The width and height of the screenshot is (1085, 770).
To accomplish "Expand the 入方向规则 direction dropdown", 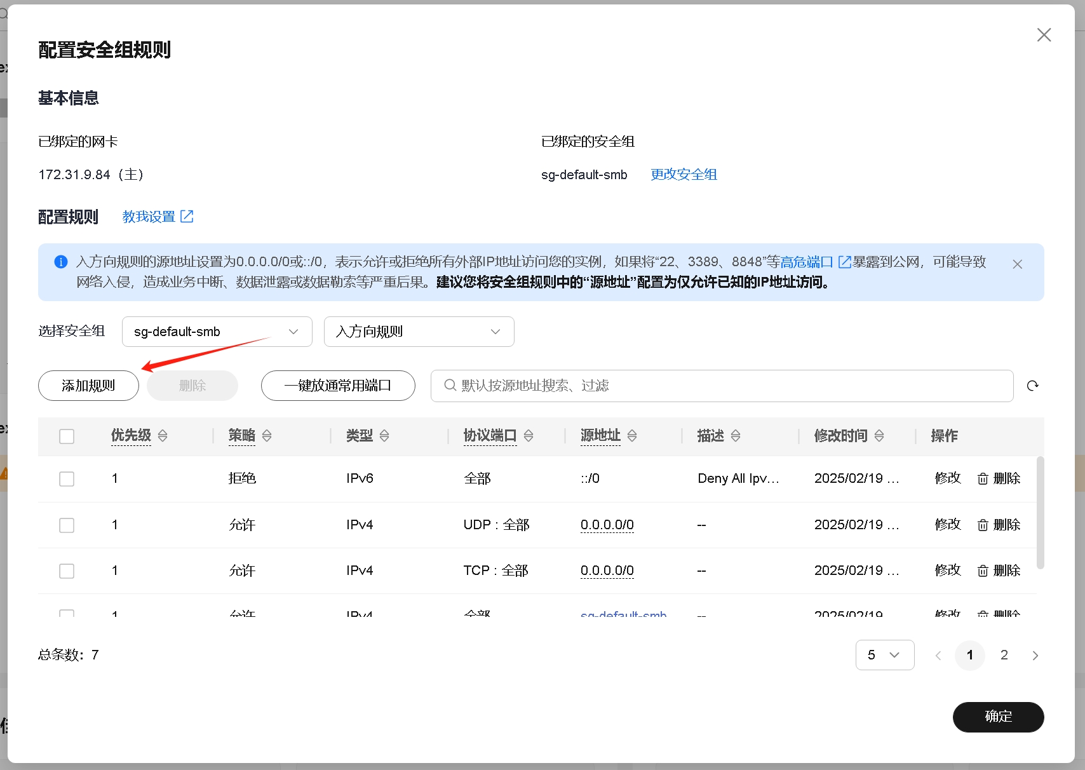I will 419,332.
